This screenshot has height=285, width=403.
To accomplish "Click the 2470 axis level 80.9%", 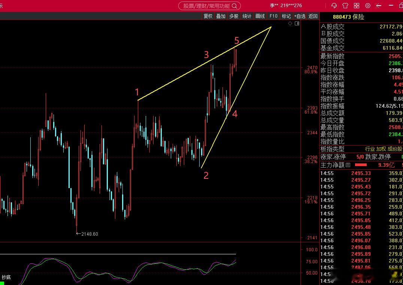I will pos(311,70).
